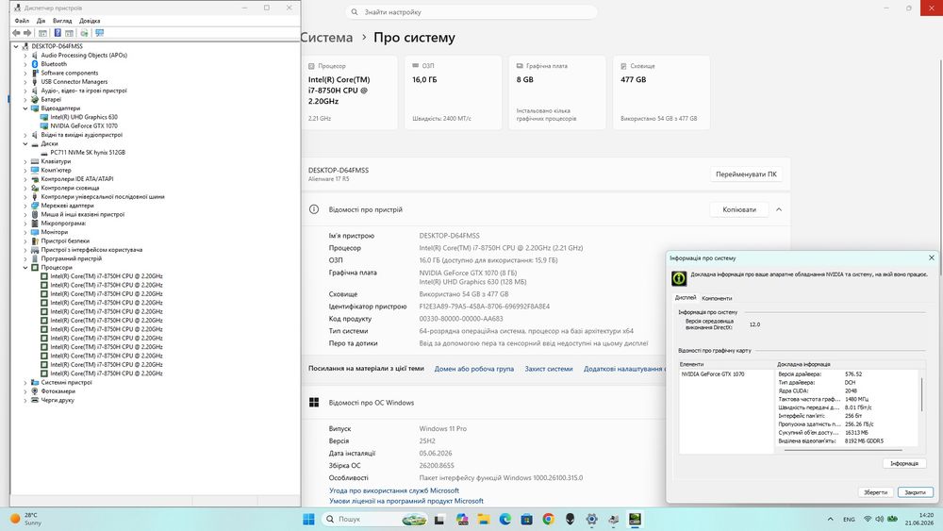
Task: Click the Зберегти button in NVIDIA dialog
Action: pyautogui.click(x=876, y=492)
